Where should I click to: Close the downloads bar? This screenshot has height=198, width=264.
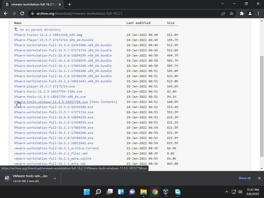(259, 178)
